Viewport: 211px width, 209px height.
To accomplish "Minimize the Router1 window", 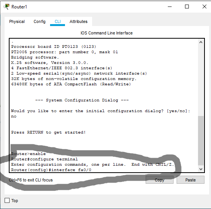I will click(170, 7).
